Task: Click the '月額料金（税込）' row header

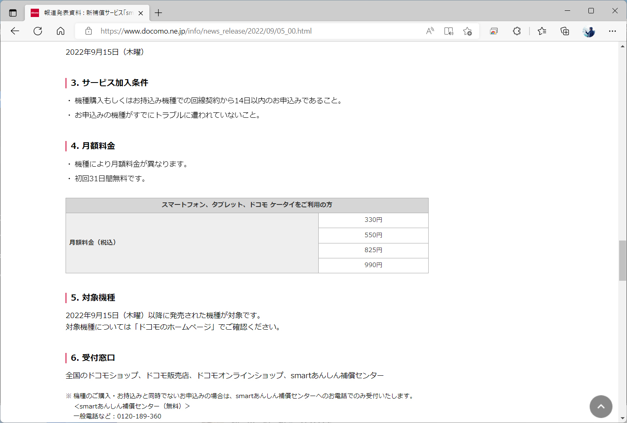Action: point(192,243)
